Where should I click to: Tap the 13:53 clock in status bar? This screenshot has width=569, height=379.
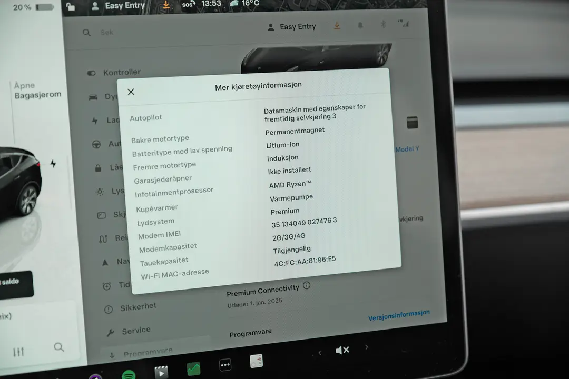tap(211, 4)
